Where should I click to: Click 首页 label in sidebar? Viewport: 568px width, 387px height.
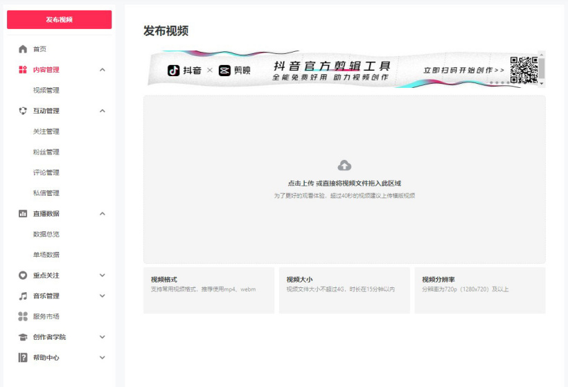click(39, 49)
